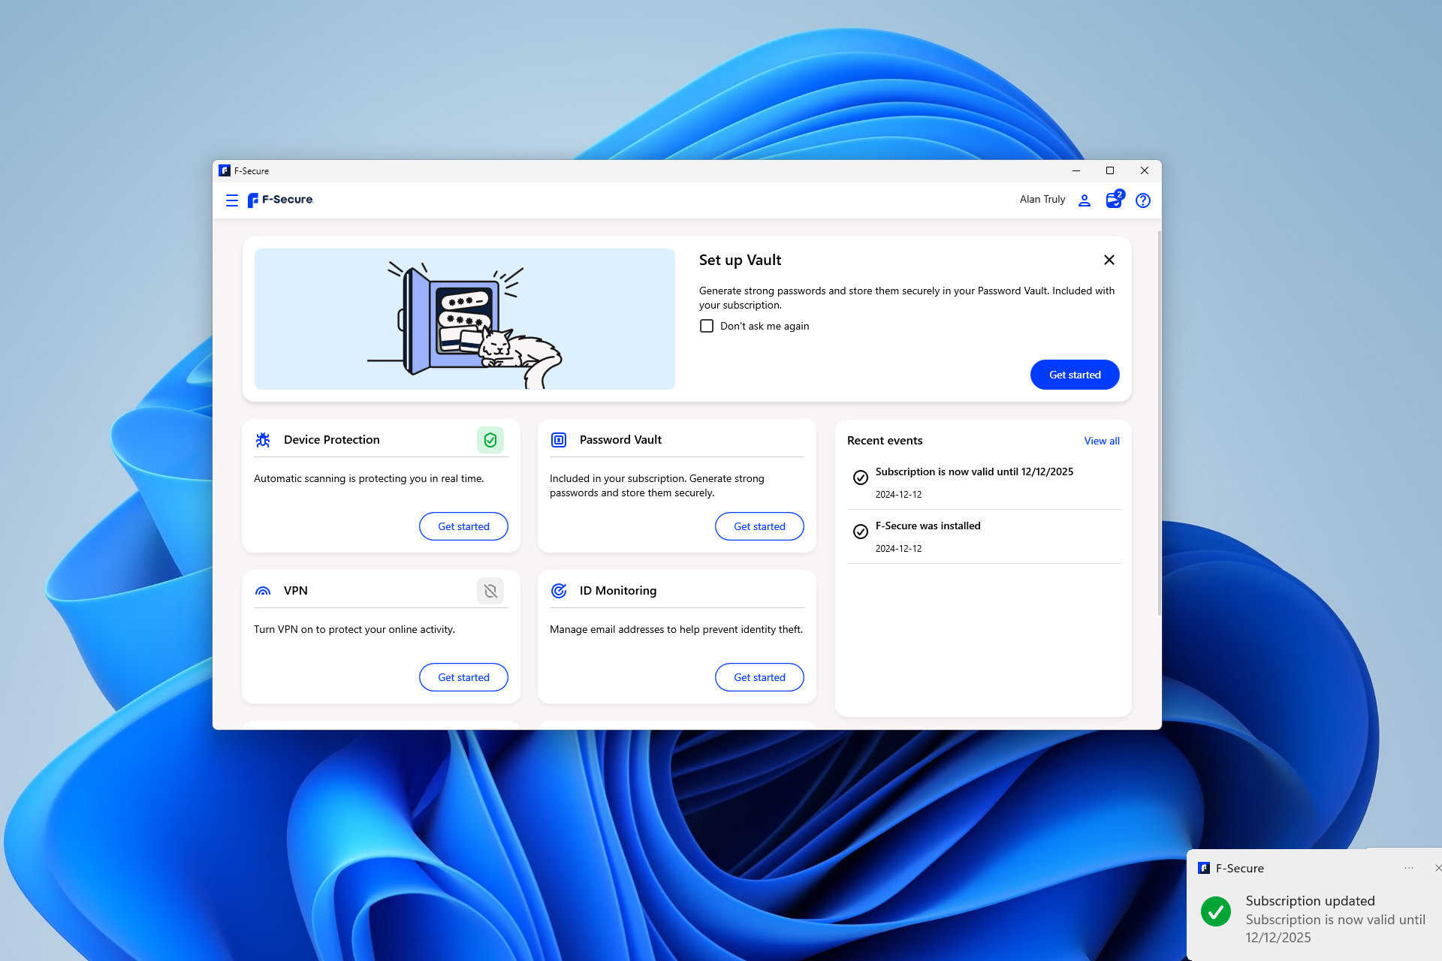
Task: Open the user account profile icon
Action: 1087,200
